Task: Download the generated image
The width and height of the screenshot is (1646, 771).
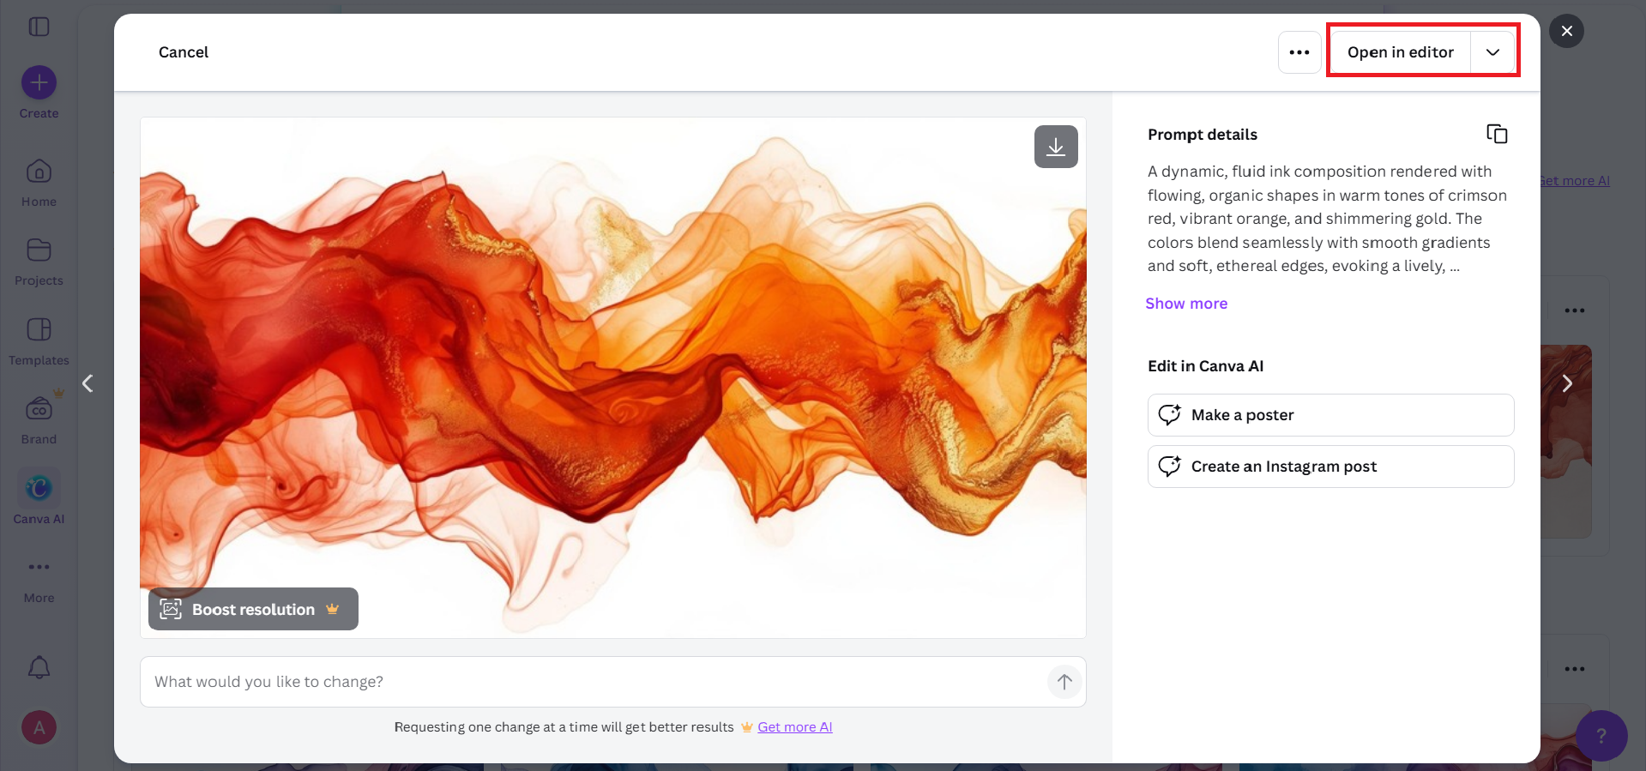Action: (x=1056, y=147)
